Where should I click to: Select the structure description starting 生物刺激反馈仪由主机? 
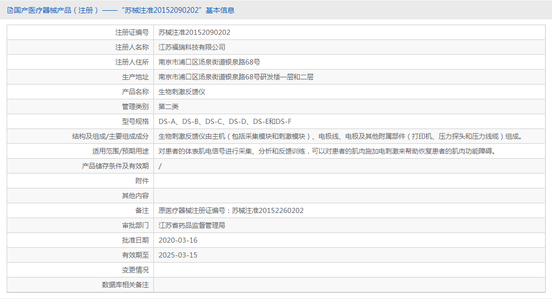point(341,136)
